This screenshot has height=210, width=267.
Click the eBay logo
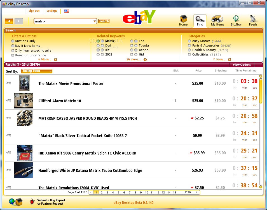pos(139,17)
